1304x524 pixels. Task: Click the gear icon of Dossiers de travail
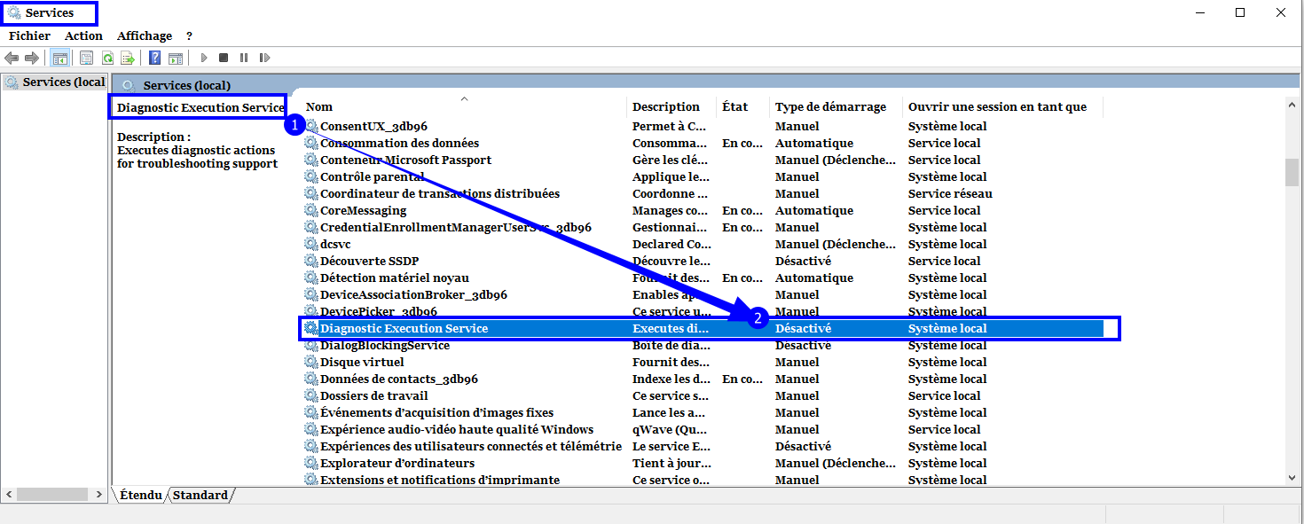point(311,395)
